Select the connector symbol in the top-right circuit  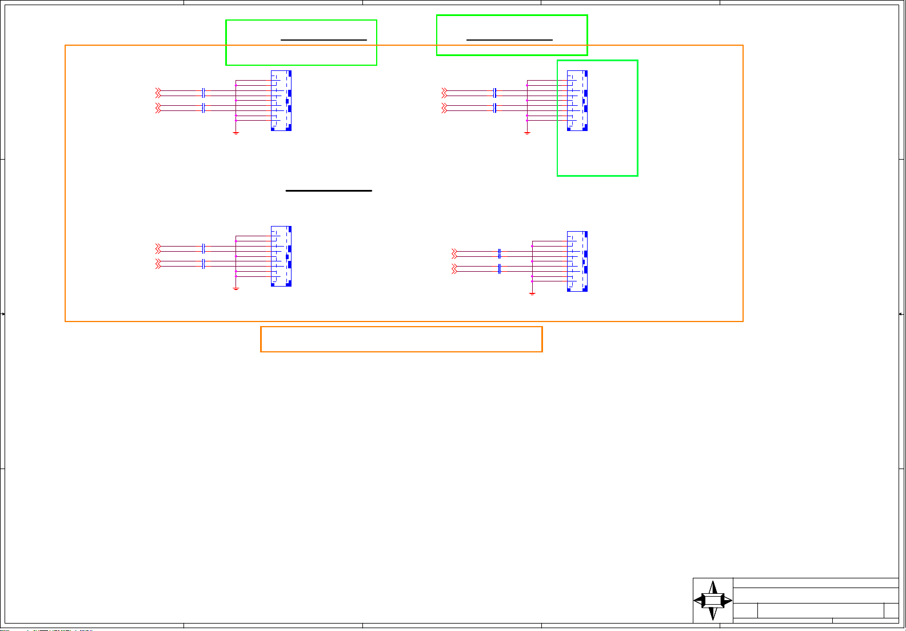pyautogui.click(x=577, y=101)
